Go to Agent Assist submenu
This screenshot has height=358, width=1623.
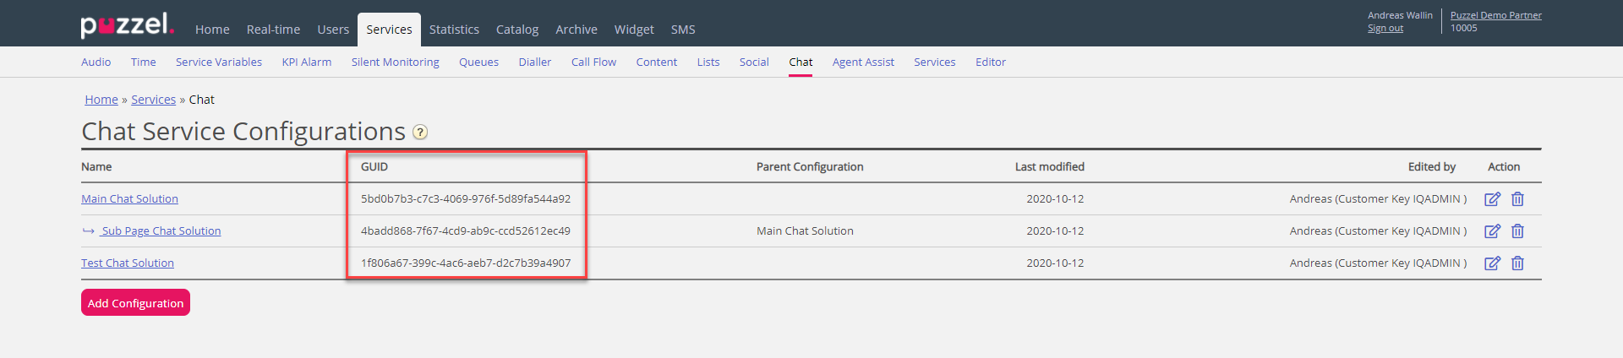[862, 62]
